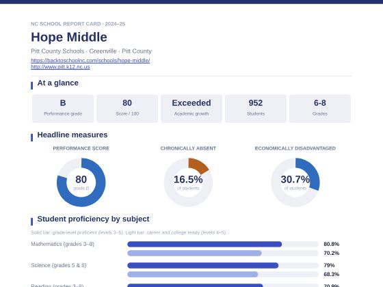The width and height of the screenshot is (383, 287).
Task: Click the Mathematics (grades 3–8) label
Action: (x=62, y=244)
